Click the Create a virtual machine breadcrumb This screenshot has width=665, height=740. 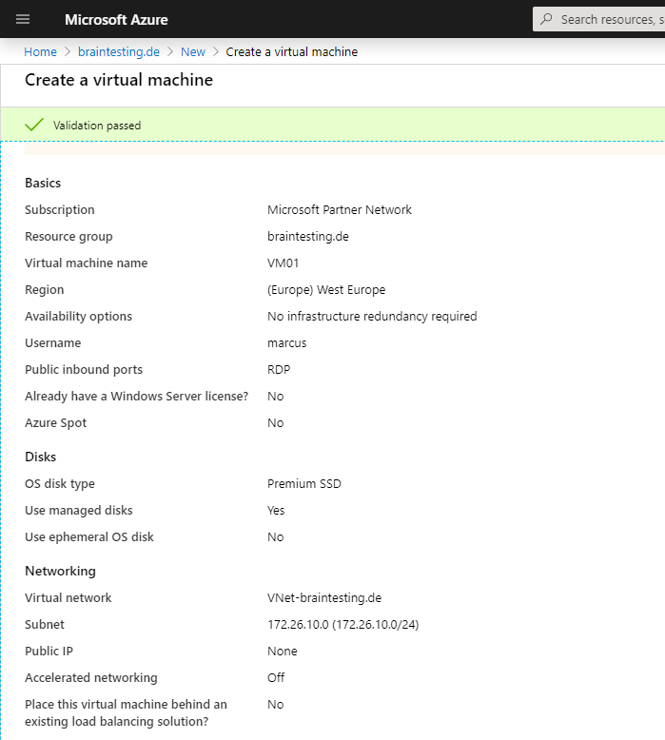(x=292, y=52)
